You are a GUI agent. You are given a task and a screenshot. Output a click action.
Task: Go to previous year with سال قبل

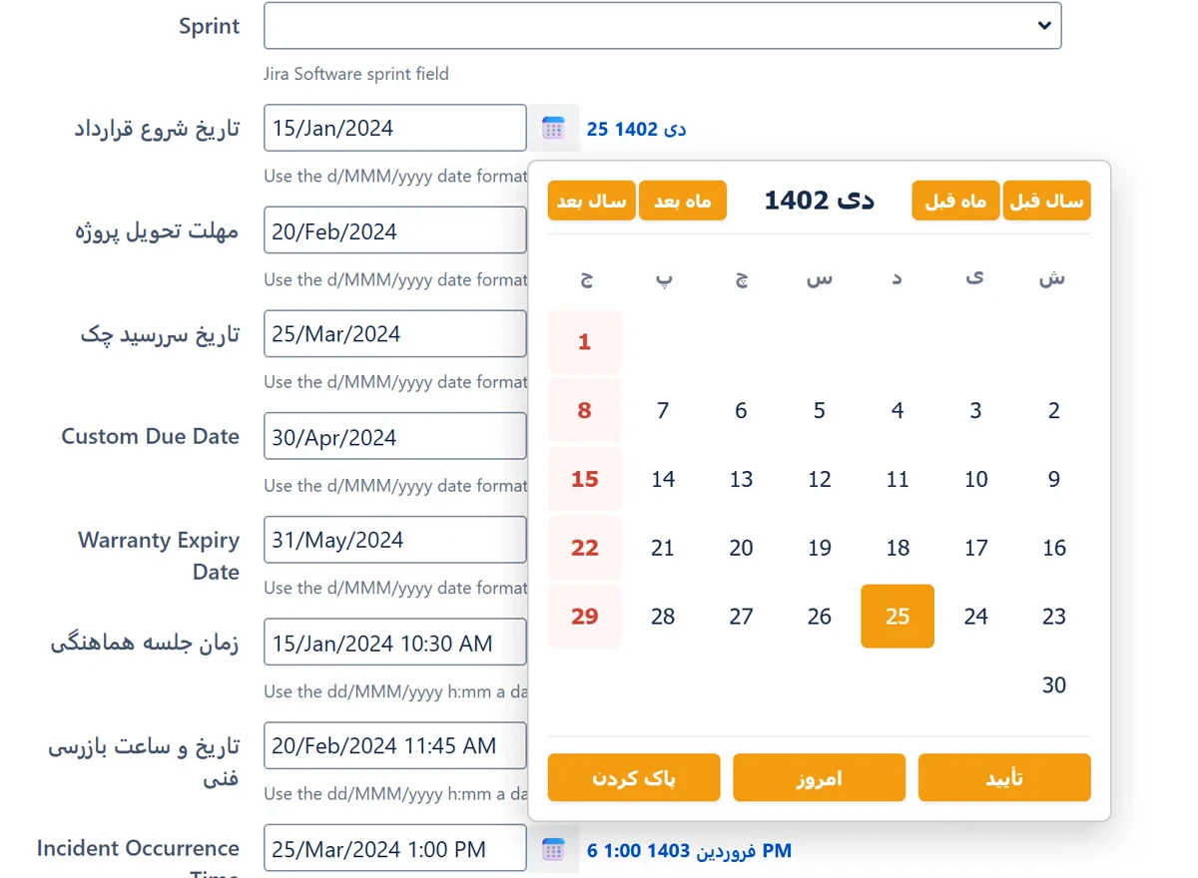(x=1046, y=201)
